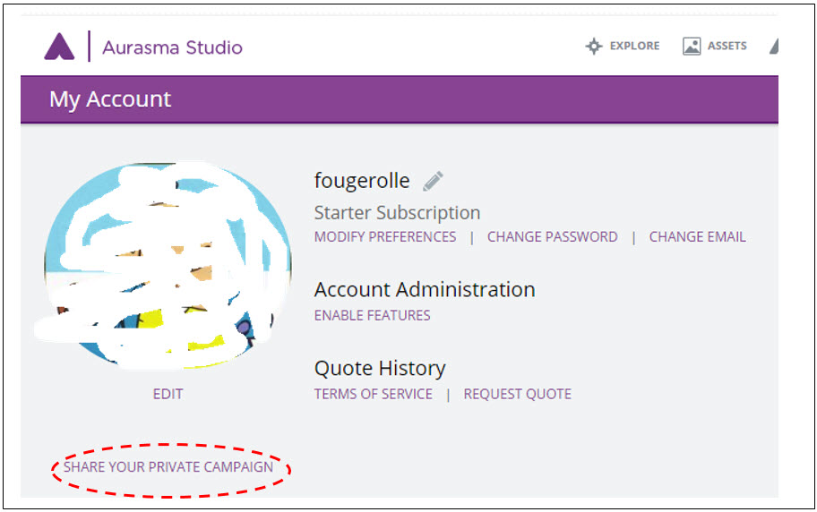Click the My Account header bar
This screenshot has height=512, width=817.
[x=400, y=99]
